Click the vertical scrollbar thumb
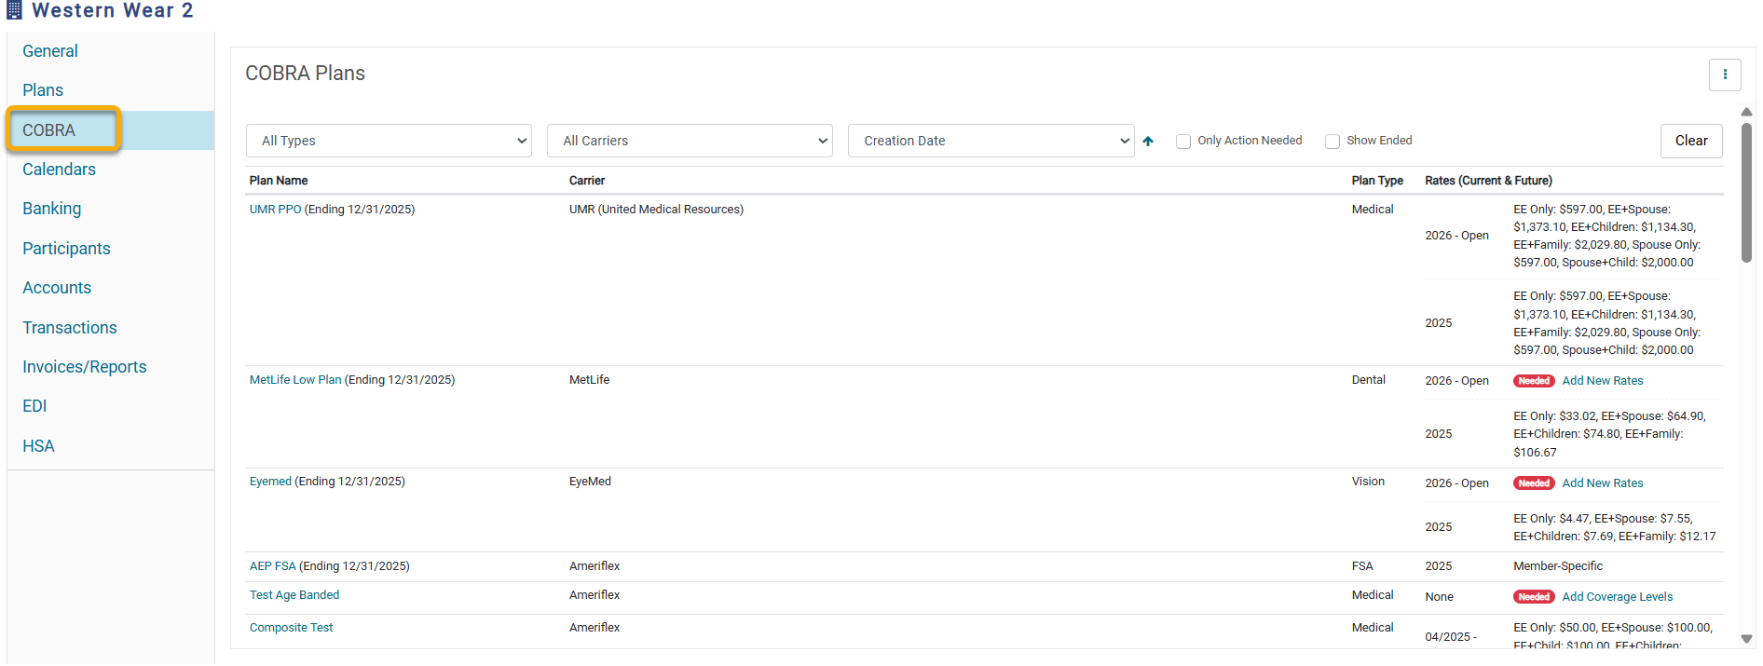Image resolution: width=1763 pixels, height=666 pixels. click(1746, 193)
